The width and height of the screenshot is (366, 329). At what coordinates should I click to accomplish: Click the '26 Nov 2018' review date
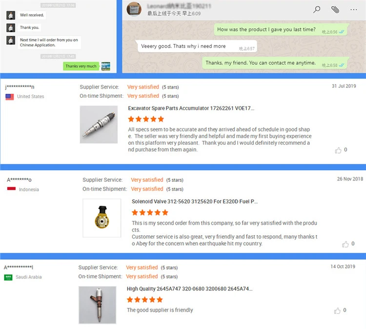click(x=350, y=179)
